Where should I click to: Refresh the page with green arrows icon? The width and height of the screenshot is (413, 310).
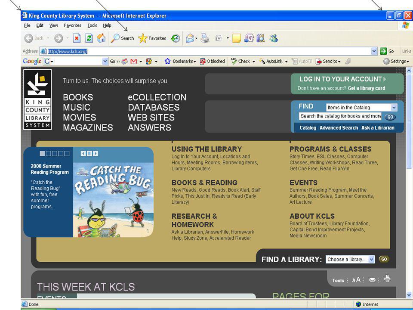(89, 38)
